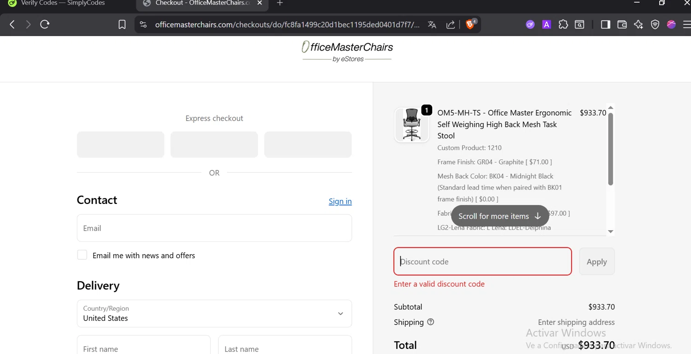Click the page search toolbar icon
691x354 pixels.
[x=580, y=25]
